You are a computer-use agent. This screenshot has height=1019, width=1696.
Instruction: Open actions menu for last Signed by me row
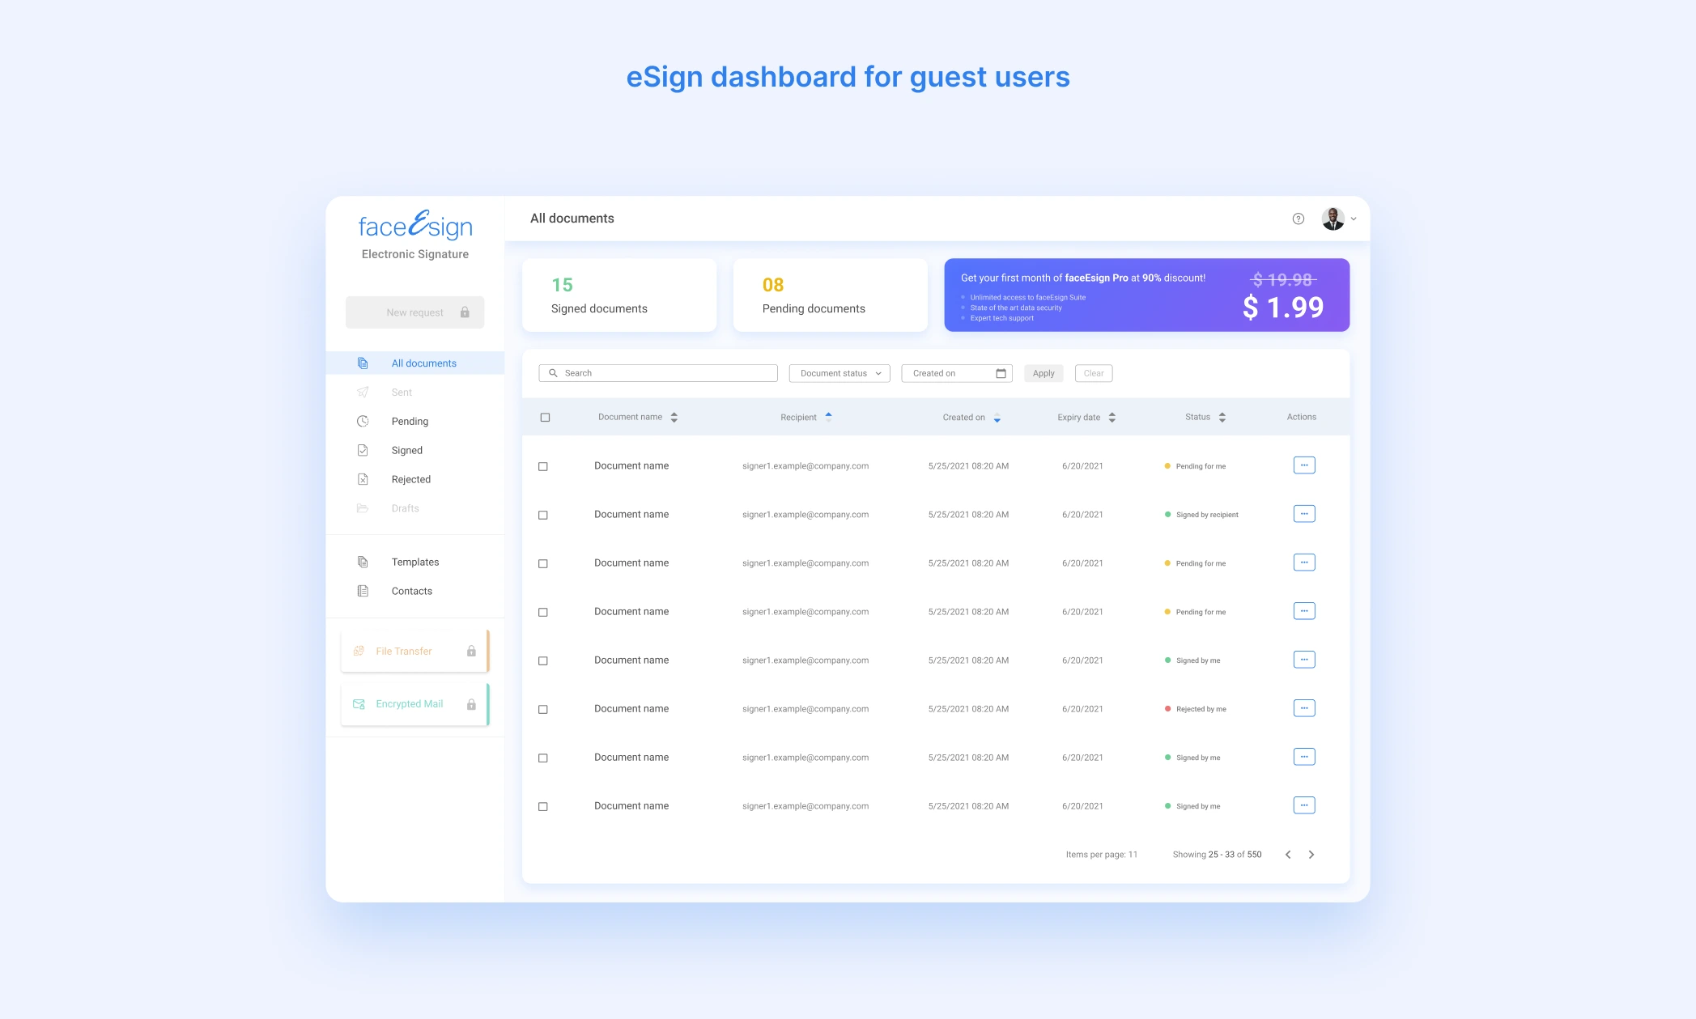coord(1304,805)
